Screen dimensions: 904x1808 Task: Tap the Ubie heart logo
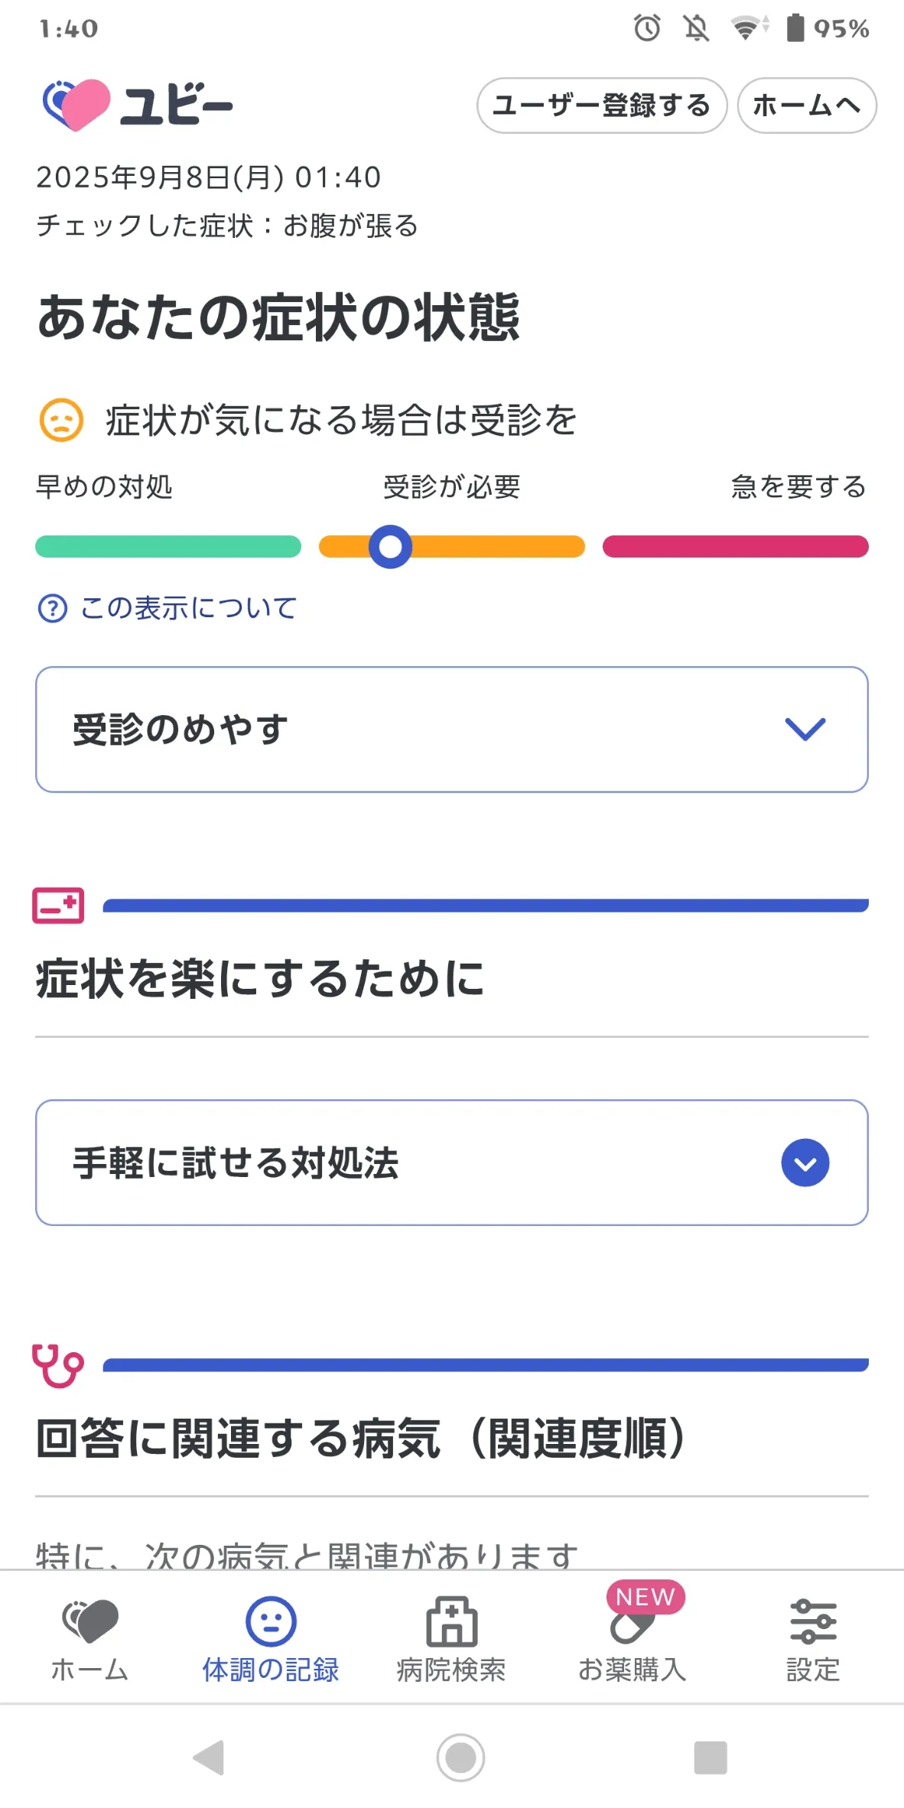(x=76, y=105)
